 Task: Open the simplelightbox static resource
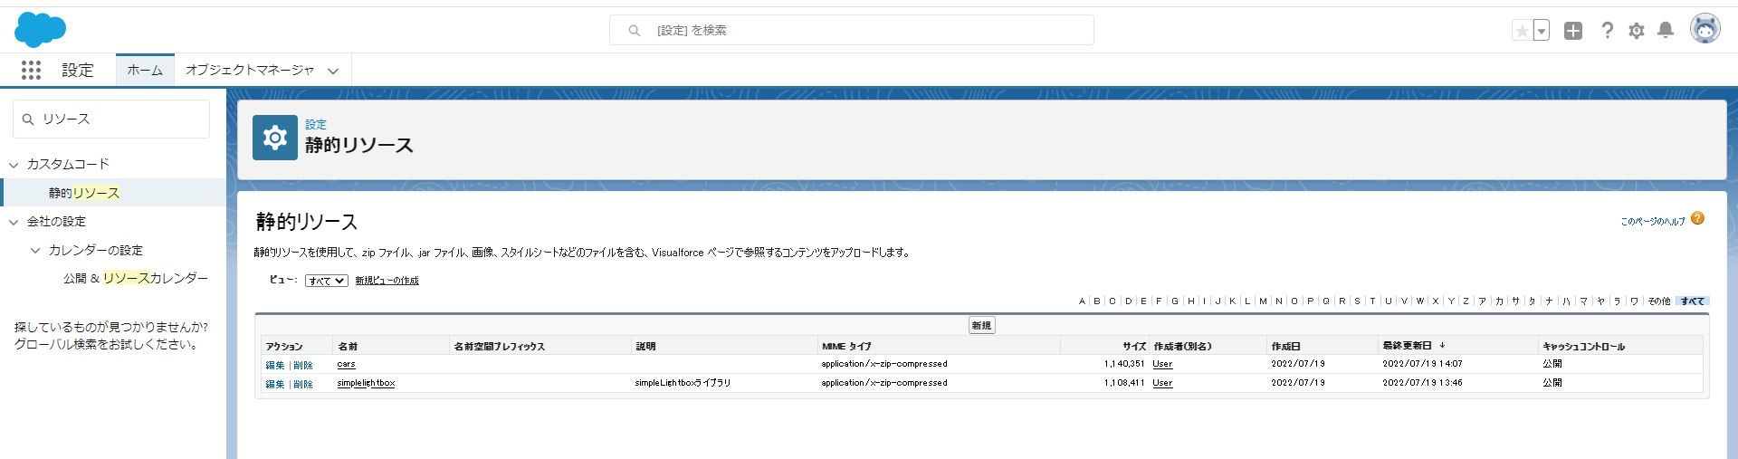[366, 383]
